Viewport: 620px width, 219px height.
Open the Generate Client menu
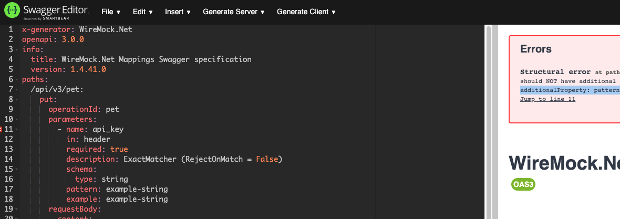(x=306, y=12)
